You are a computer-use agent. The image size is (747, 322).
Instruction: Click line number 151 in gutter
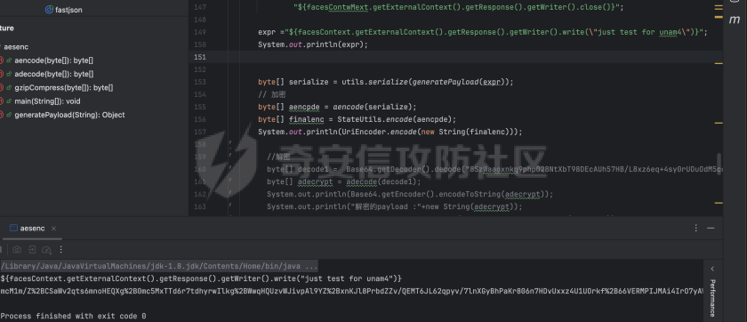tap(200, 57)
